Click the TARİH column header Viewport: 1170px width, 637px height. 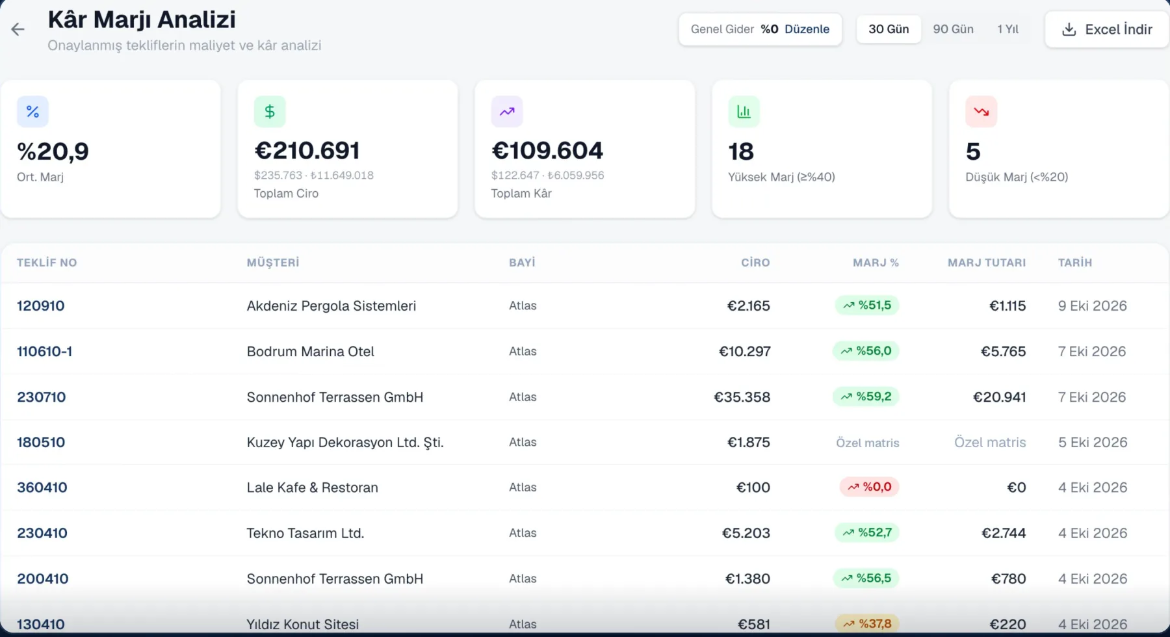(1075, 263)
